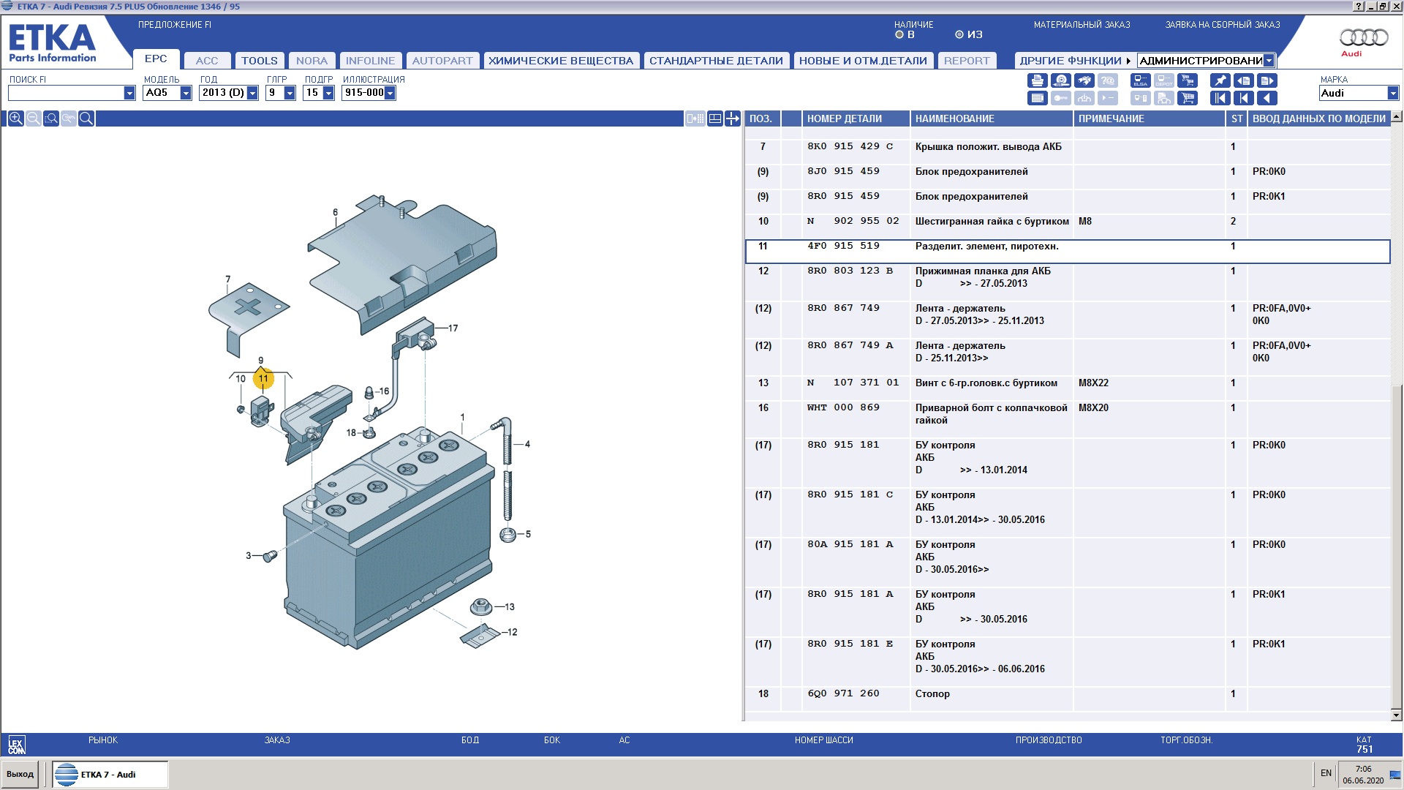
Task: Switch to the TOOLS tab
Action: click(x=260, y=61)
